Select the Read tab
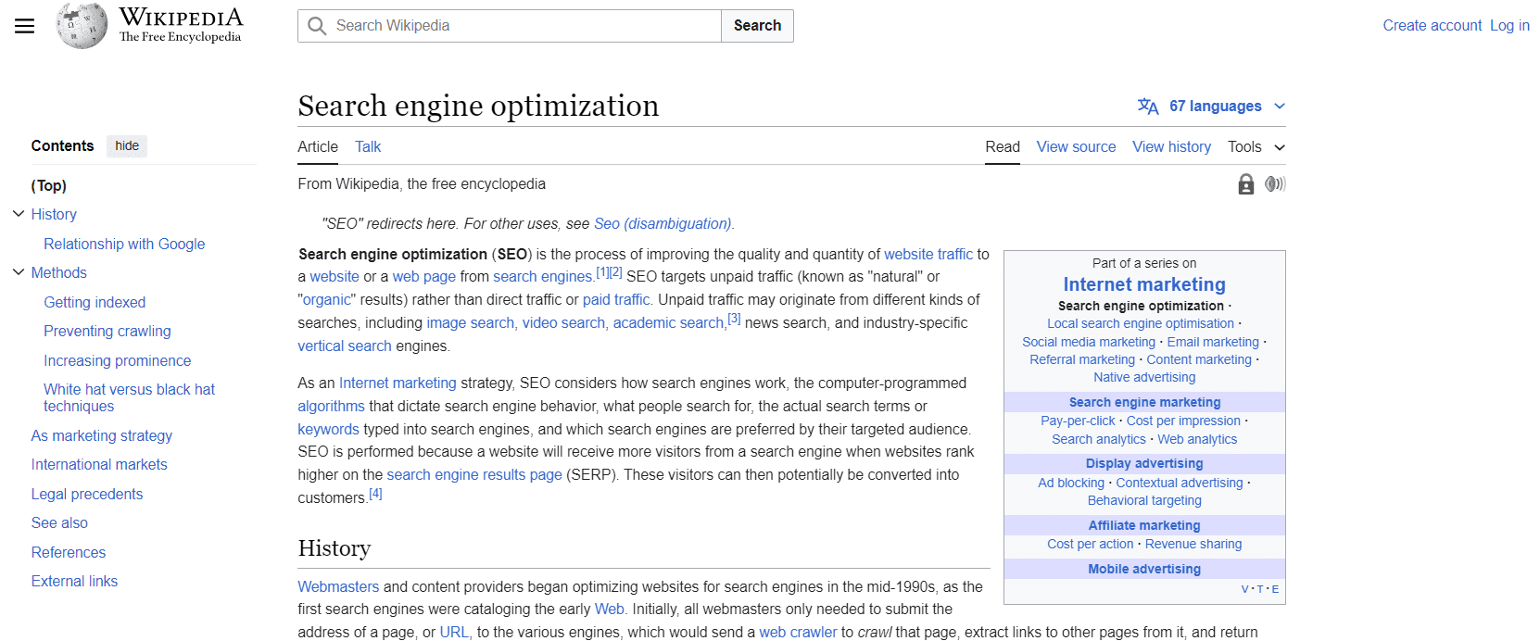 (x=1003, y=146)
